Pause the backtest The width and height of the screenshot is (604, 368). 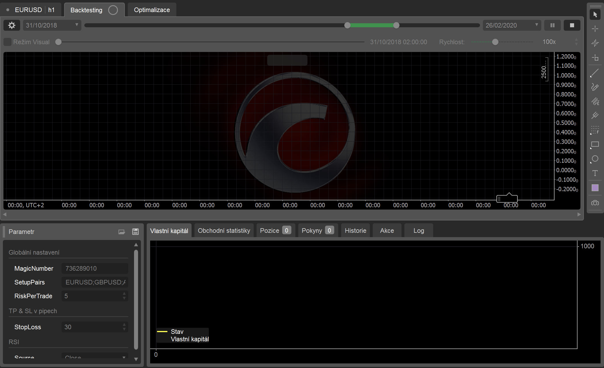(553, 25)
